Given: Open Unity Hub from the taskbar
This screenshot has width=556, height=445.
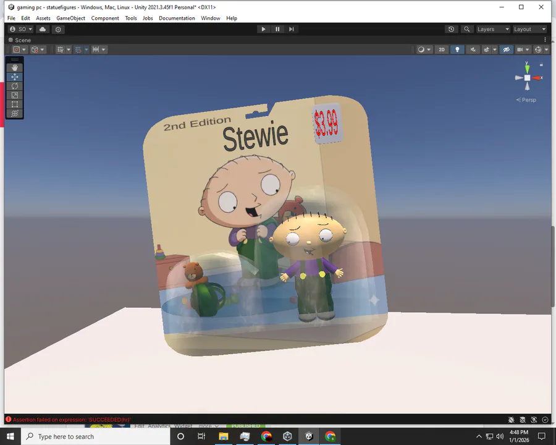Looking at the screenshot, I should (287, 436).
